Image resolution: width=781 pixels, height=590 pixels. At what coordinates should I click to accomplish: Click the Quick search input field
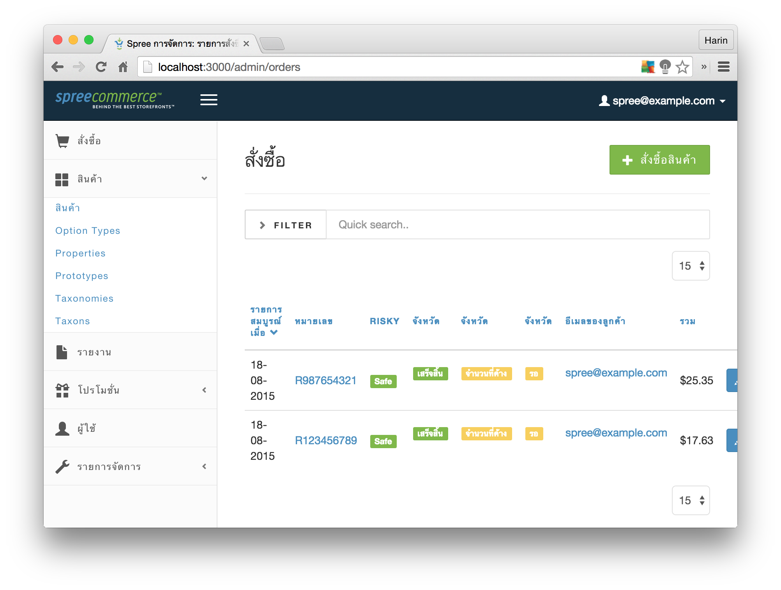click(518, 225)
